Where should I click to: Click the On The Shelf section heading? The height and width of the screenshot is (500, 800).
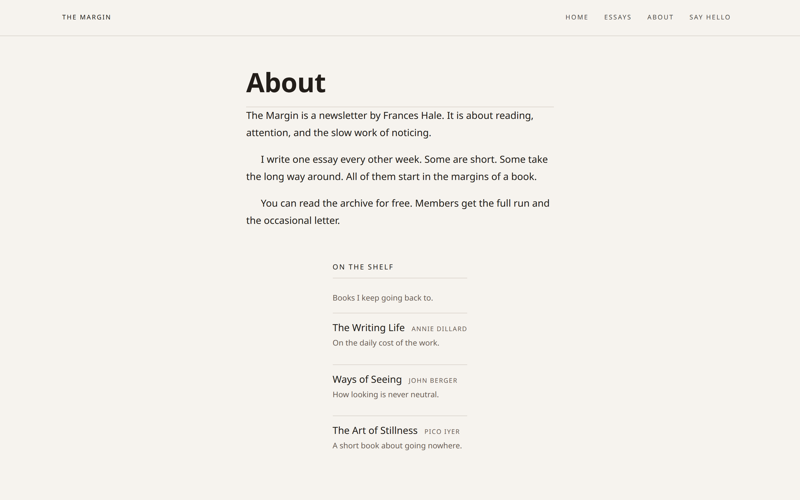click(x=363, y=267)
